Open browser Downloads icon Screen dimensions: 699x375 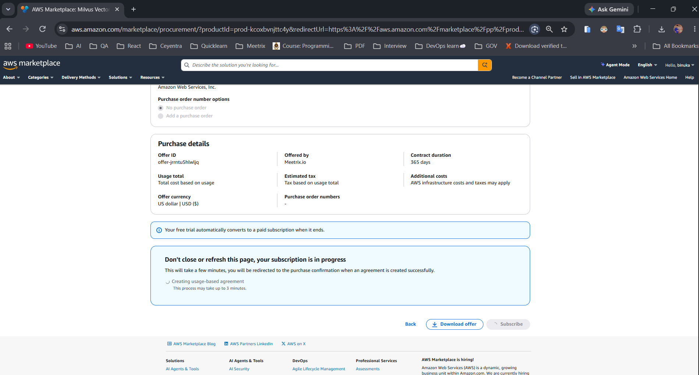click(661, 29)
